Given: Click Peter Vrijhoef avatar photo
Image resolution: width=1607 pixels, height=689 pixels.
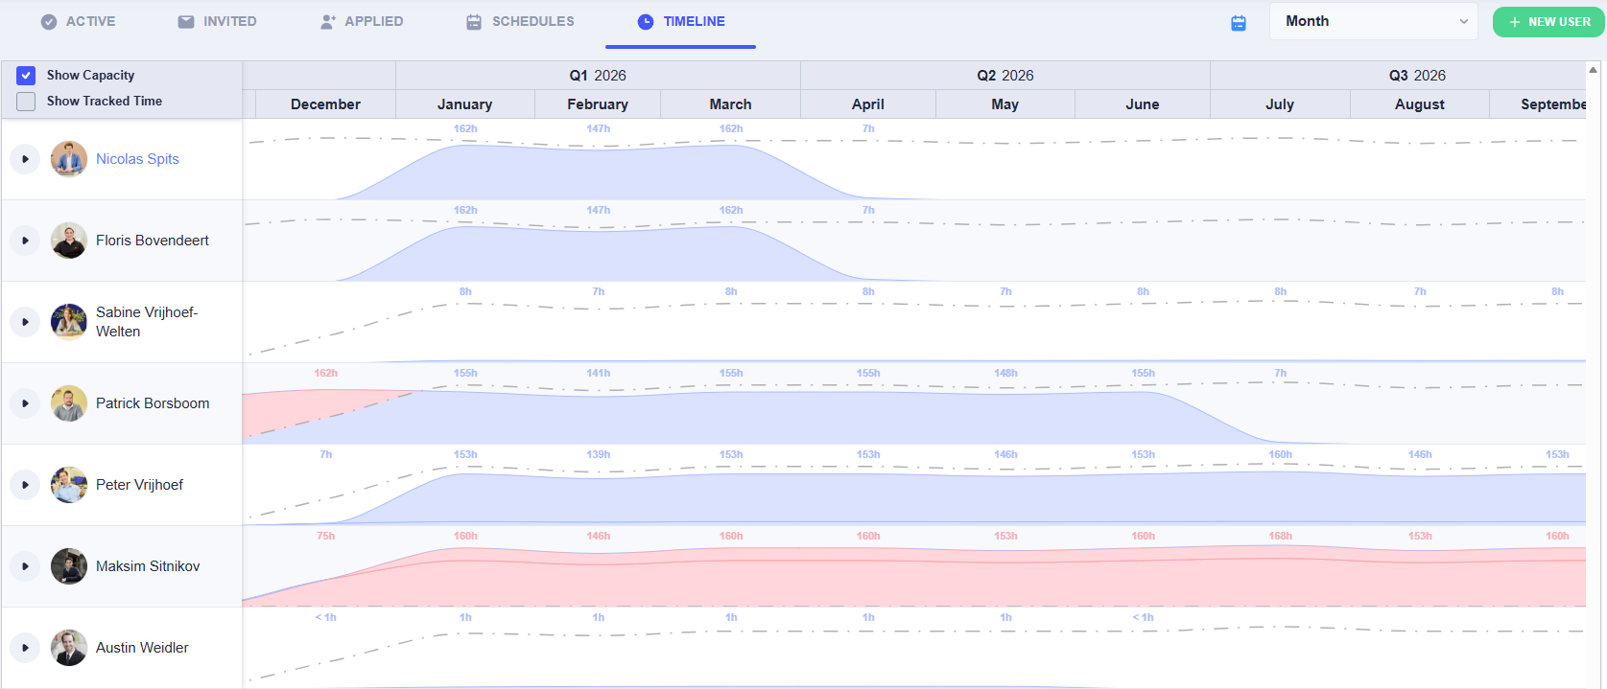Looking at the screenshot, I should [x=69, y=485].
